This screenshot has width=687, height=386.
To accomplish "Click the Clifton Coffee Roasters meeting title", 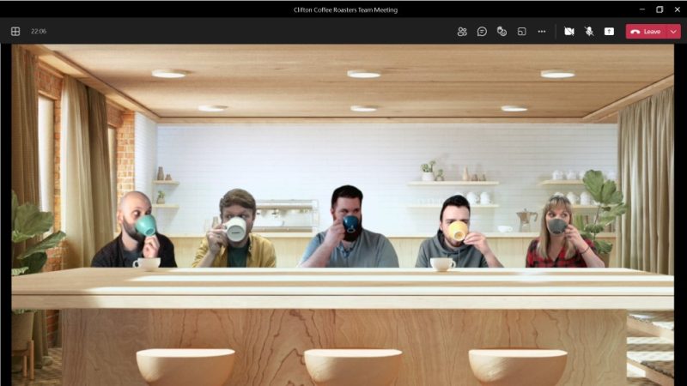I will click(343, 9).
